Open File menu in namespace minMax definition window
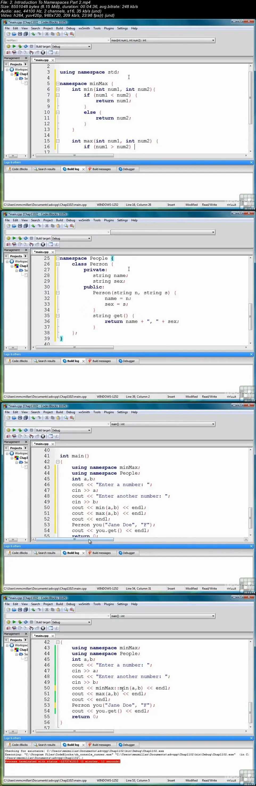 tap(7, 28)
